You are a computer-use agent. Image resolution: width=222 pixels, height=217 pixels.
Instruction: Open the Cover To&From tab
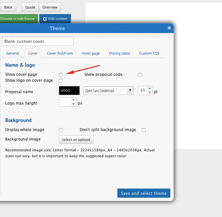60,53
